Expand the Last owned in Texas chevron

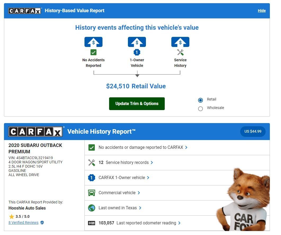tap(140, 208)
